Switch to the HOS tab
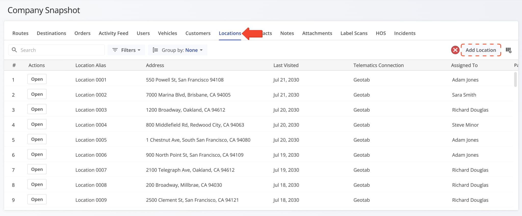This screenshot has width=522, height=216. pos(381,33)
